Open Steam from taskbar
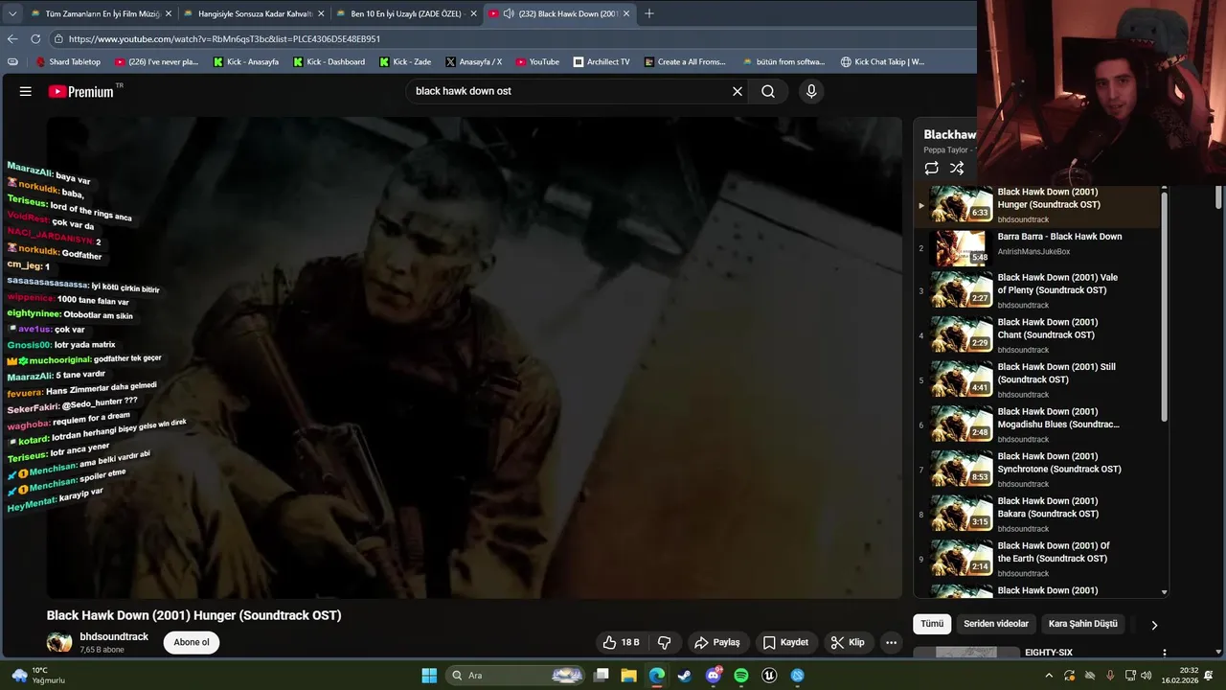This screenshot has width=1226, height=690. tap(685, 676)
